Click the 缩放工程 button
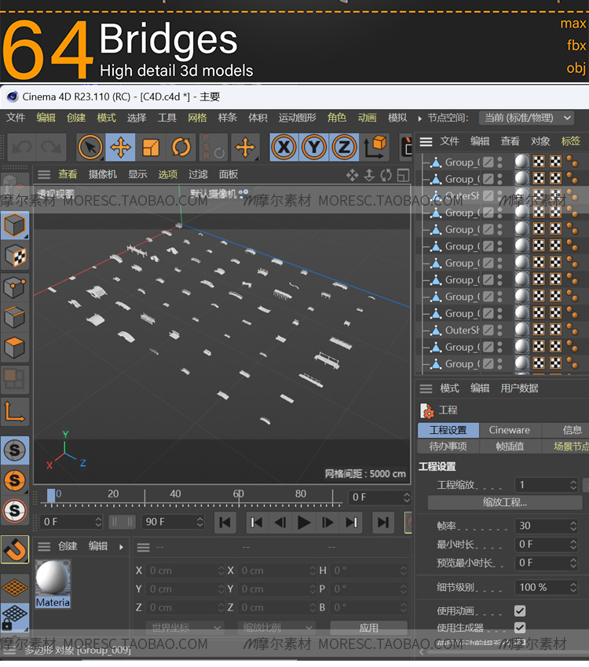 [505, 502]
